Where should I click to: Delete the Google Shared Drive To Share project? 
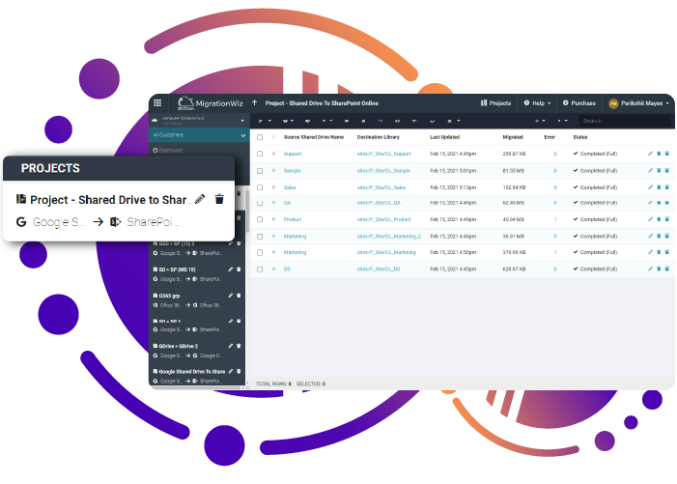pyautogui.click(x=239, y=371)
